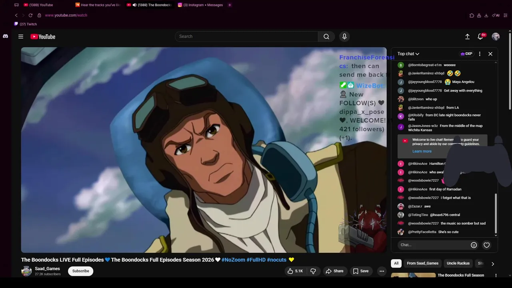
Task: View site info via padlock icon
Action: click(x=39, y=15)
